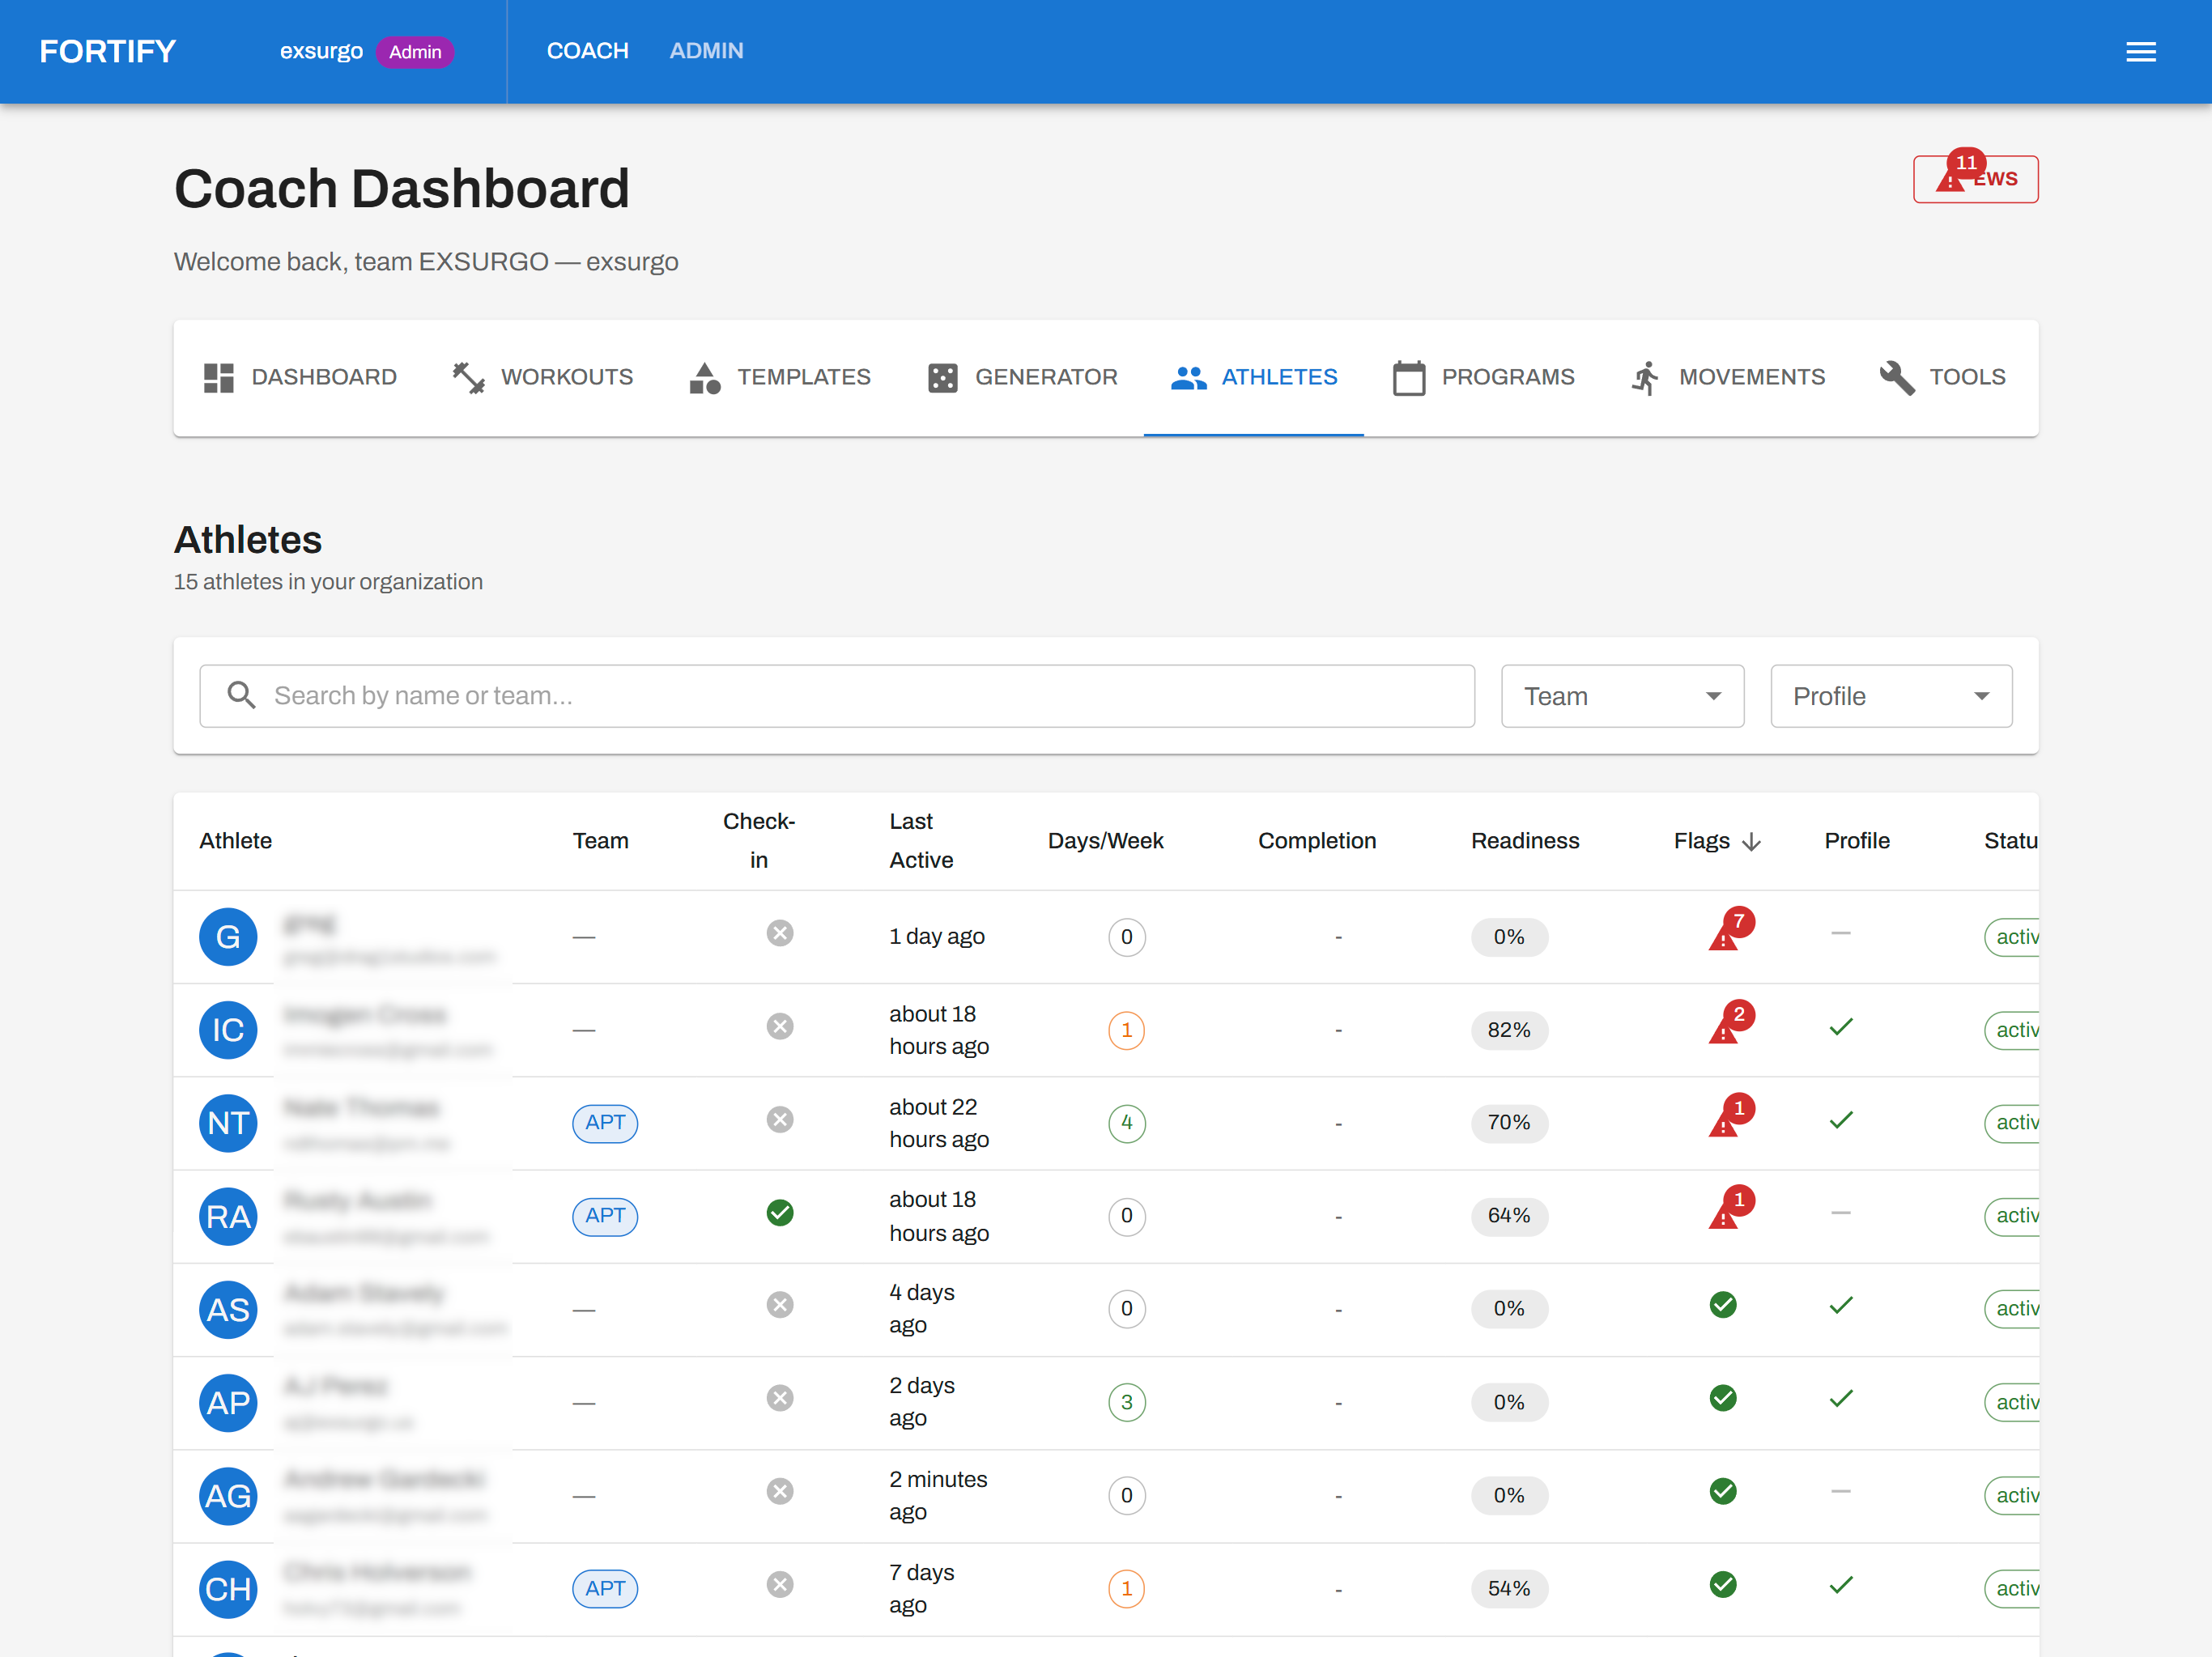The height and width of the screenshot is (1657, 2212).
Task: Toggle Nate Thomas's check-in status
Action: pyautogui.click(x=780, y=1120)
